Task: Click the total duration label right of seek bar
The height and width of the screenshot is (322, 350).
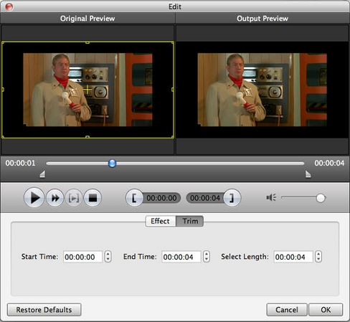Action: [329, 164]
